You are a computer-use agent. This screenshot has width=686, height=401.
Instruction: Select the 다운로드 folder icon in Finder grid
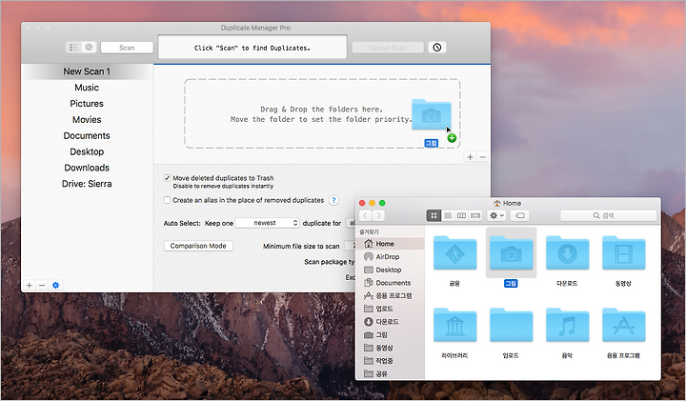pos(567,253)
